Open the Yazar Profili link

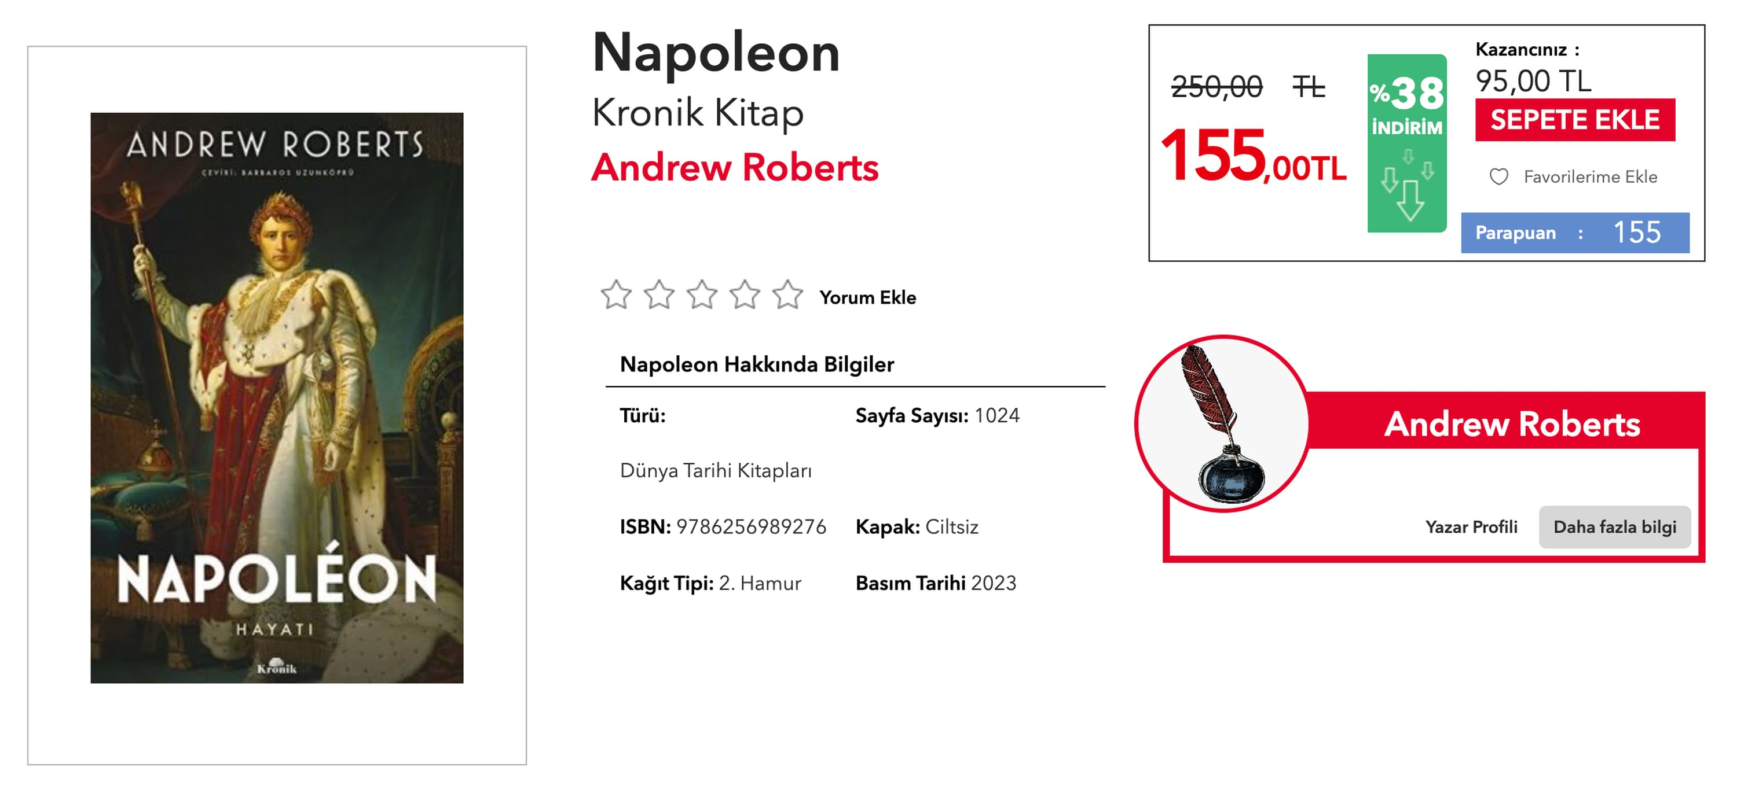(x=1471, y=527)
